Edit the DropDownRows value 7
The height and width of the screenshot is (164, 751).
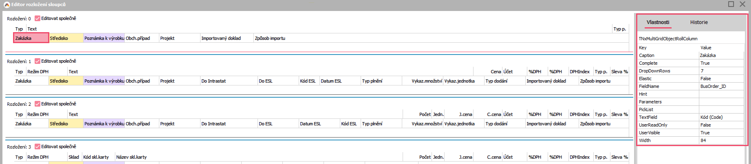pyautogui.click(x=721, y=71)
